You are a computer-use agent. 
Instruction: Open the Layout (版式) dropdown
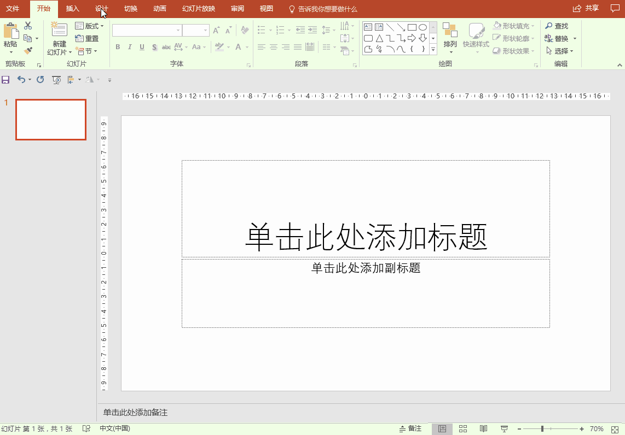pos(89,26)
